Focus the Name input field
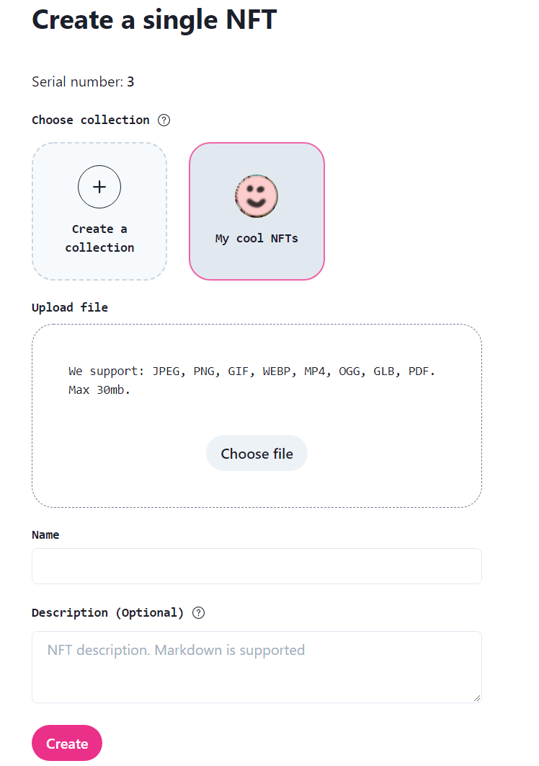539x766 pixels. click(x=257, y=566)
